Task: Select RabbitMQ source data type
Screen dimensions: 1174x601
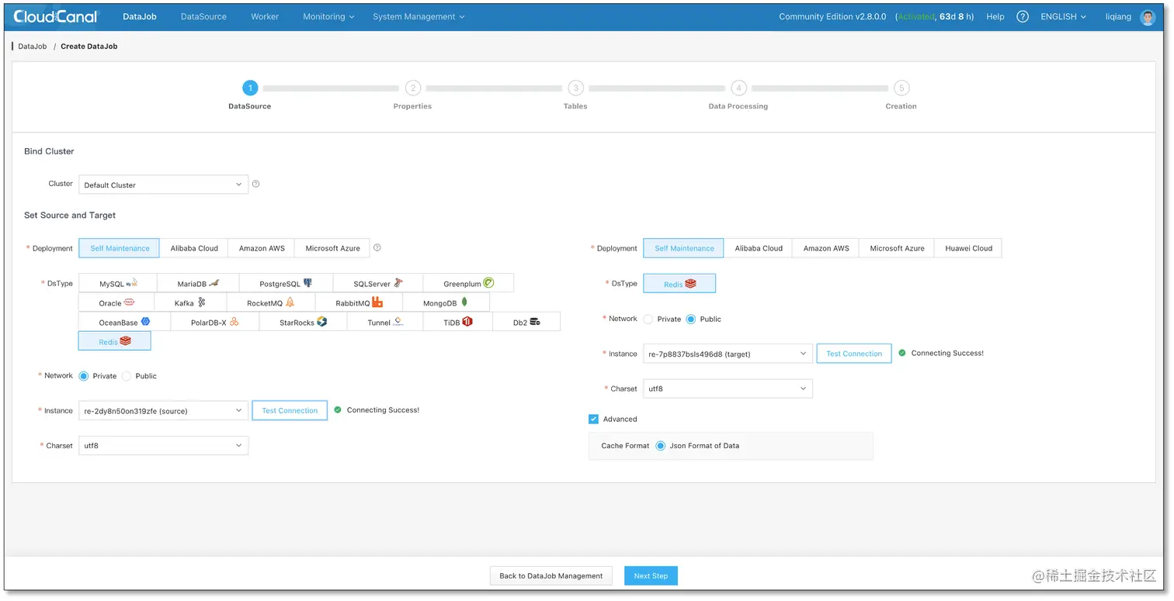Action: click(x=359, y=303)
